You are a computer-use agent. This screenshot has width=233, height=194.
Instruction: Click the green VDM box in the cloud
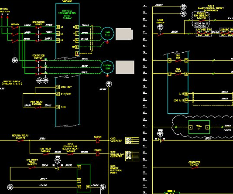coord(199,127)
